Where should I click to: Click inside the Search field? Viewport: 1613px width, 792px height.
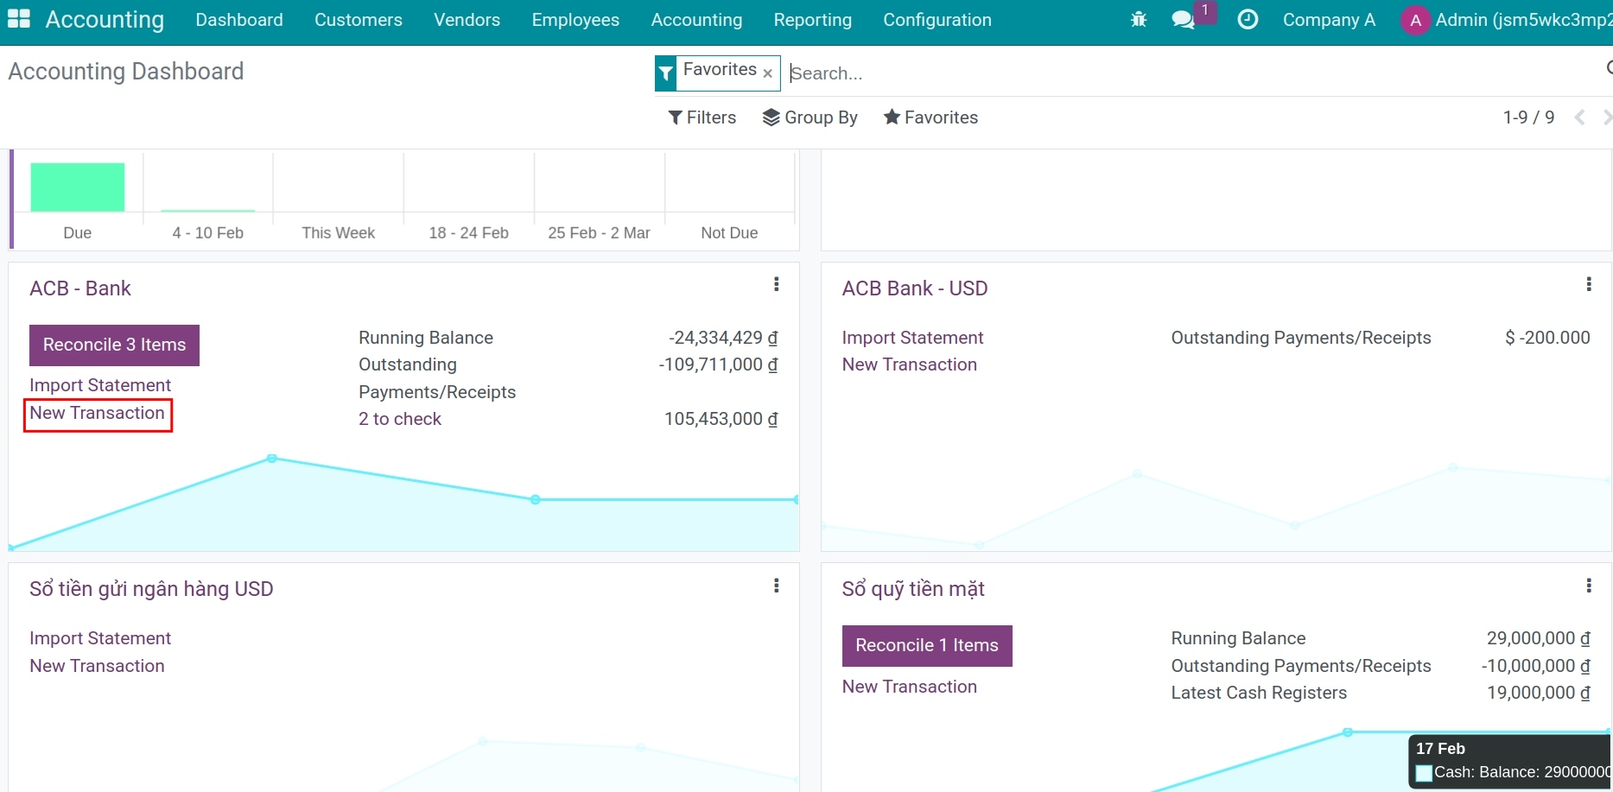[x=907, y=73]
